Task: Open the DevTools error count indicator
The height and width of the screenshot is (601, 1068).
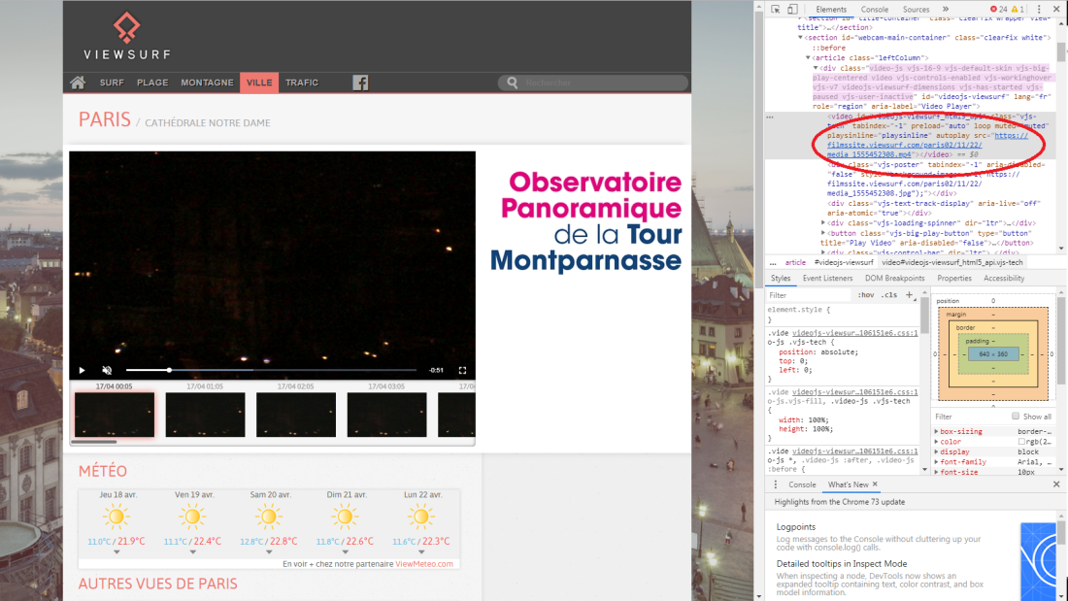Action: (x=998, y=9)
